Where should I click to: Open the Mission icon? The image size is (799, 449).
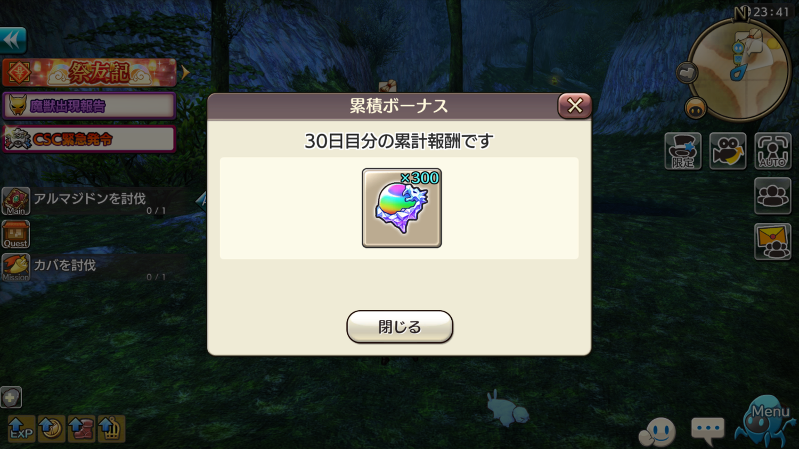click(x=16, y=268)
